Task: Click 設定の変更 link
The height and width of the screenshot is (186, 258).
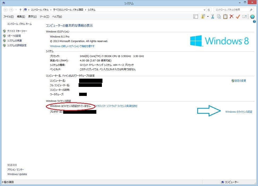Action: point(240,81)
